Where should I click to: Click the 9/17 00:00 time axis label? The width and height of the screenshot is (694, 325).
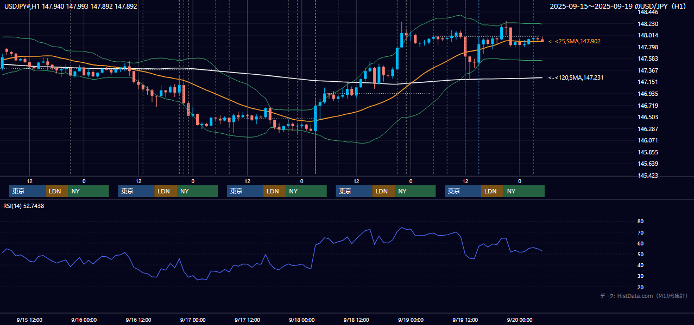193,320
